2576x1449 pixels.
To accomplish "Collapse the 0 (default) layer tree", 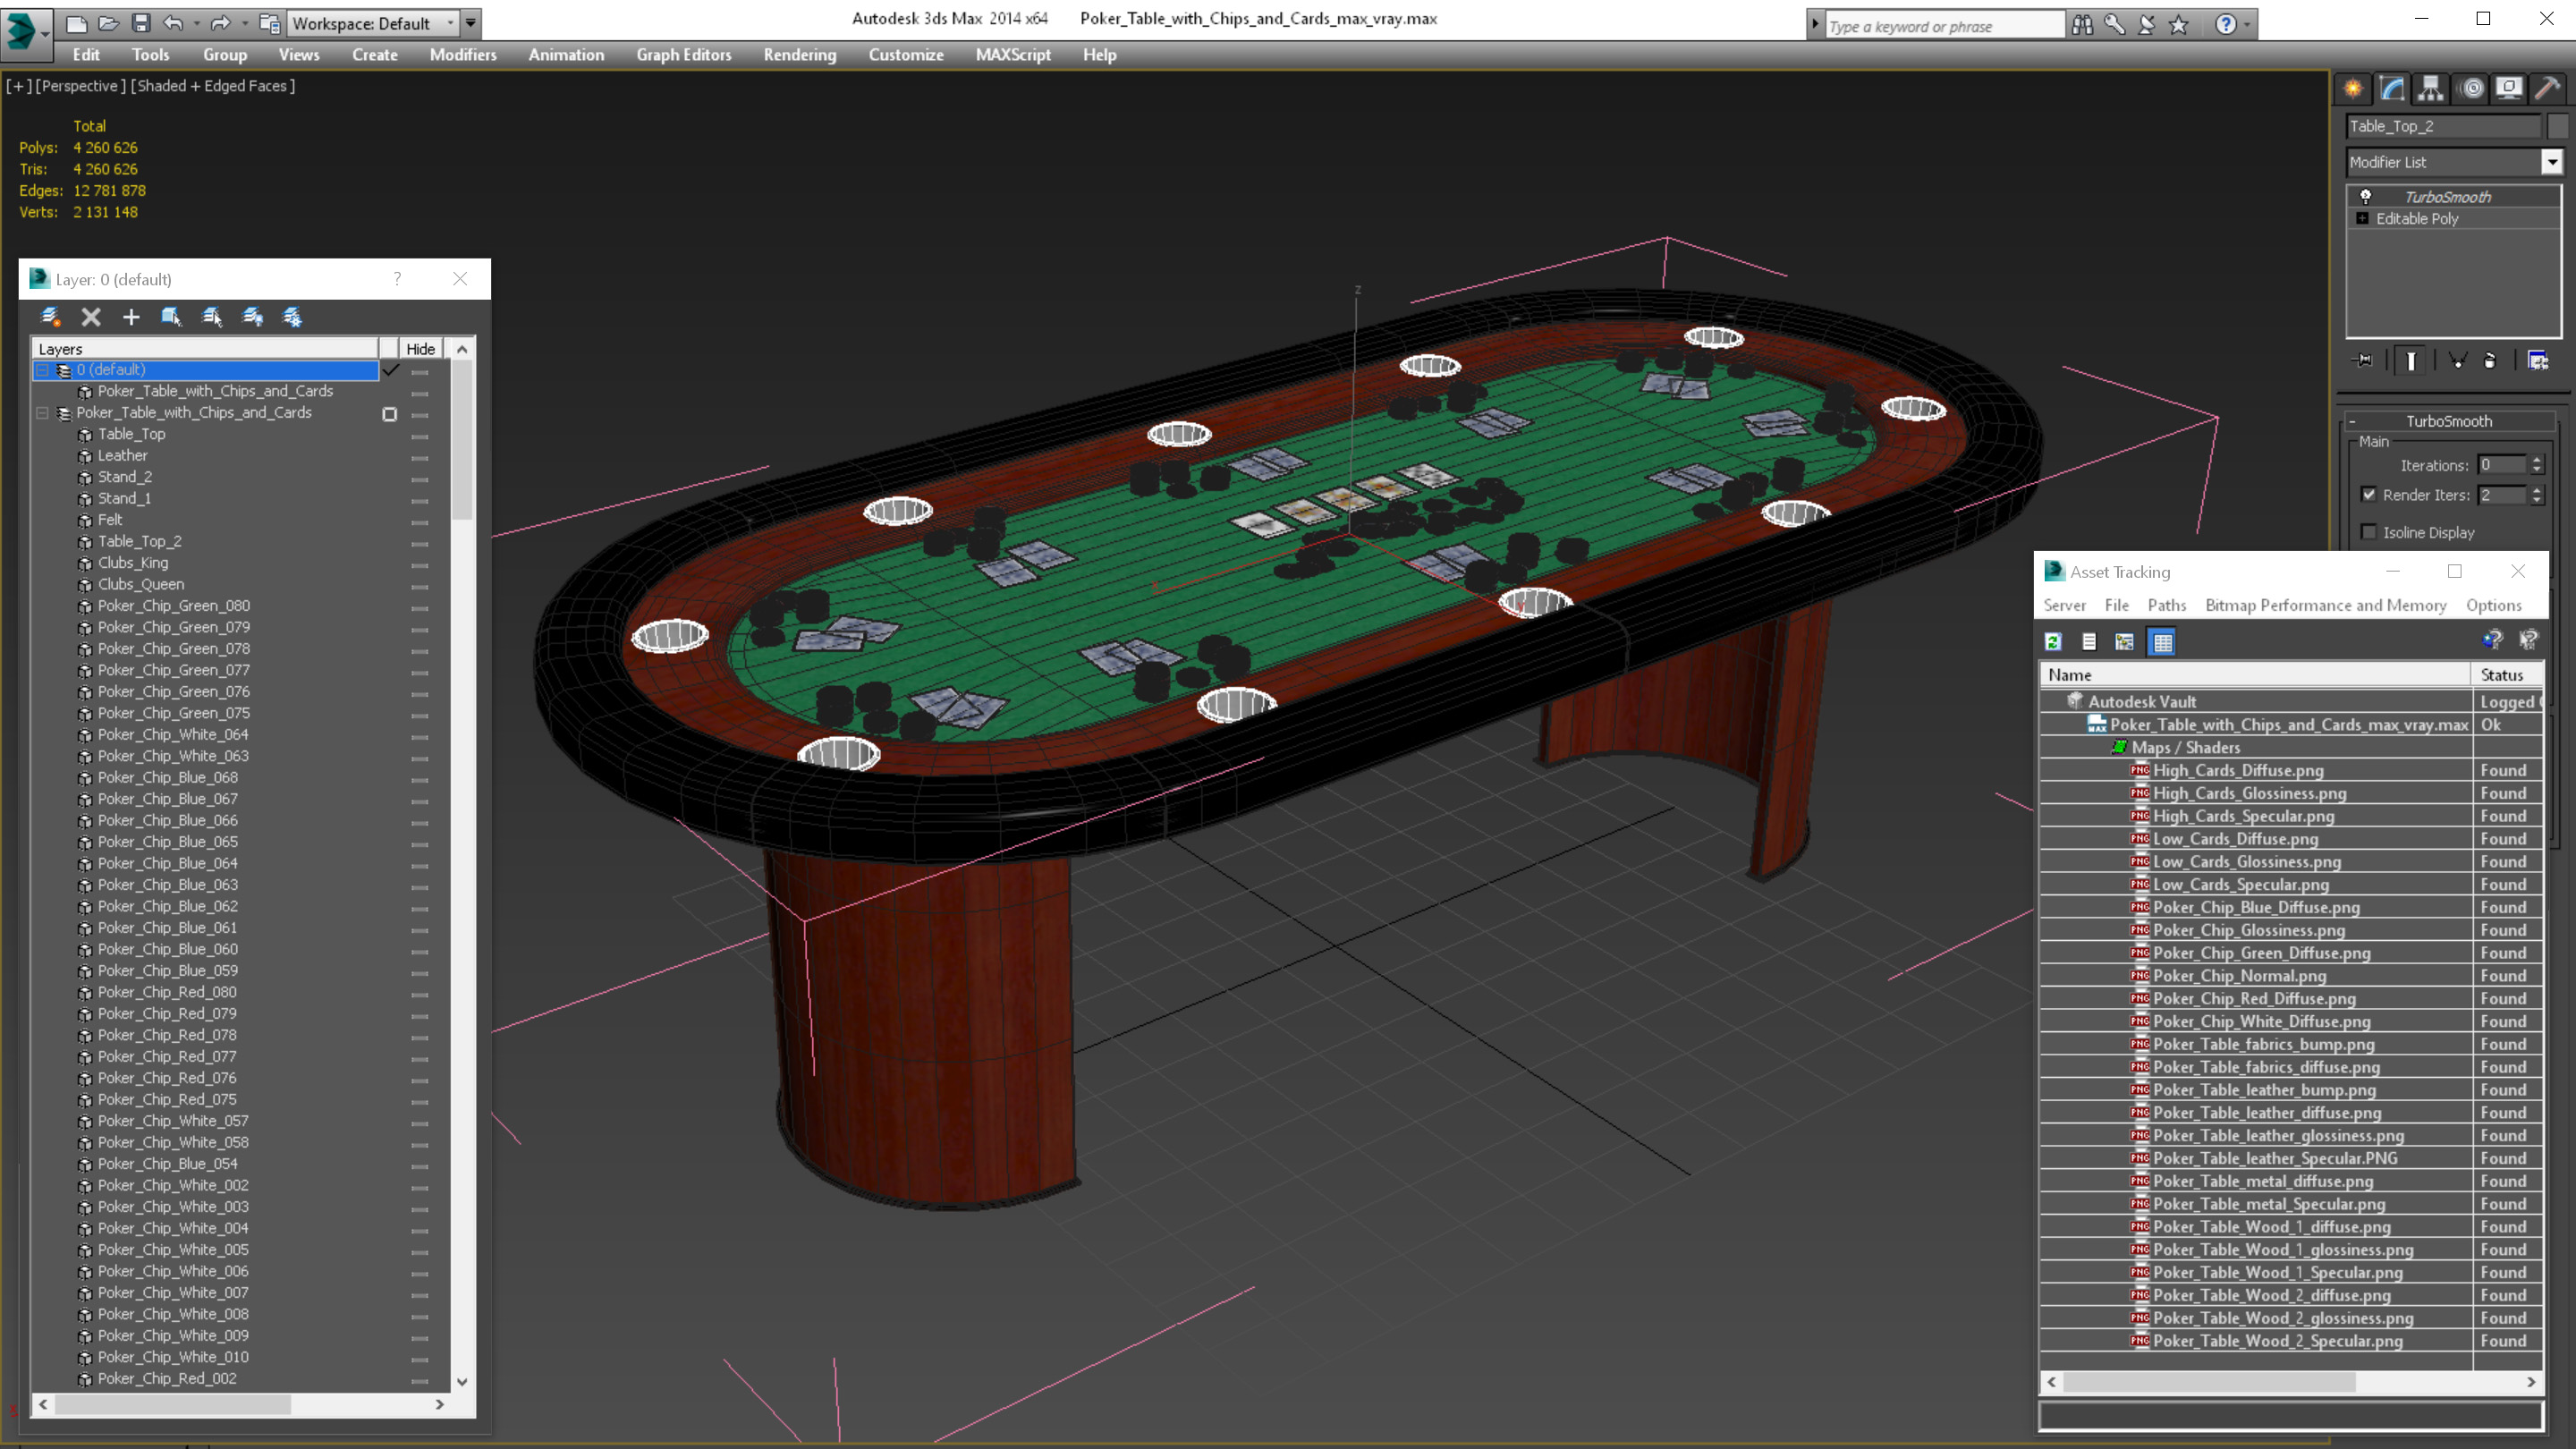I will 42,370.
